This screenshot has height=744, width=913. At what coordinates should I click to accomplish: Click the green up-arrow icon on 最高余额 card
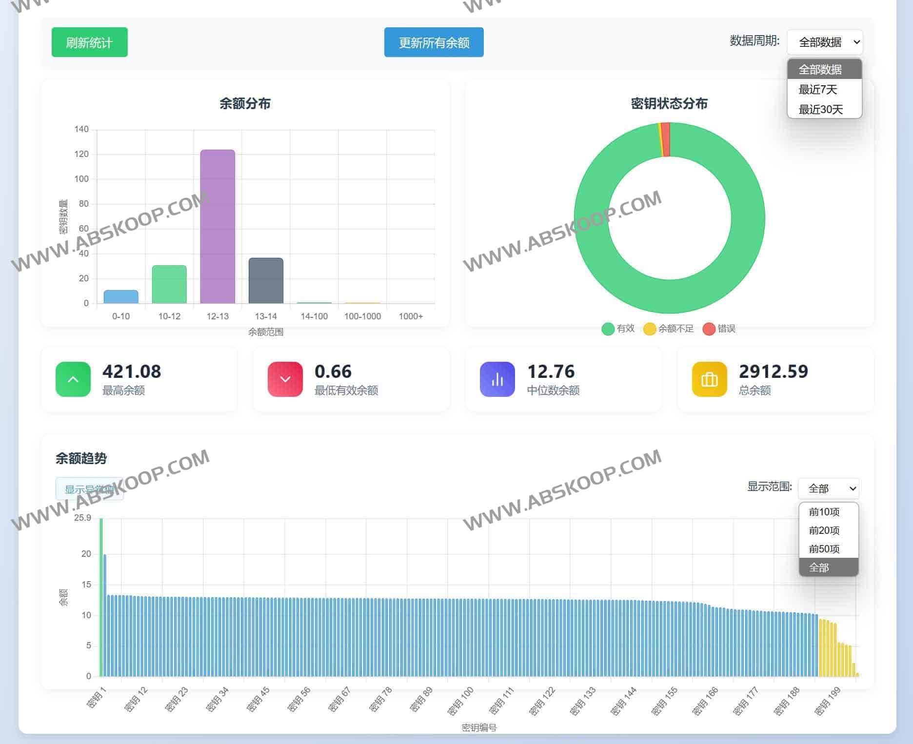coord(73,379)
